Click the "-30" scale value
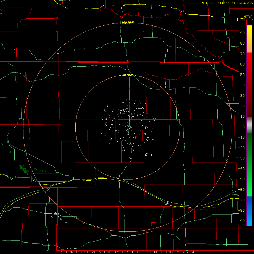The width and height of the screenshot is (254, 254). pyautogui.click(x=241, y=158)
